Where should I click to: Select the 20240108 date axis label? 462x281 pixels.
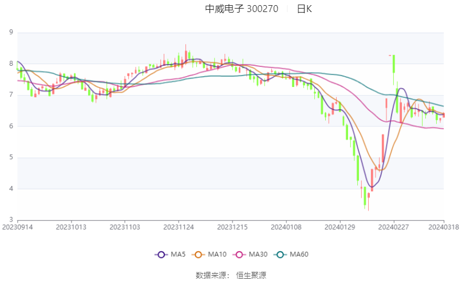click(286, 227)
